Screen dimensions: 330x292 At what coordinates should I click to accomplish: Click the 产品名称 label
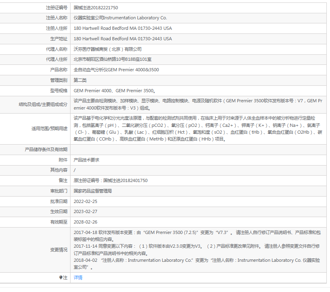pos(59,70)
